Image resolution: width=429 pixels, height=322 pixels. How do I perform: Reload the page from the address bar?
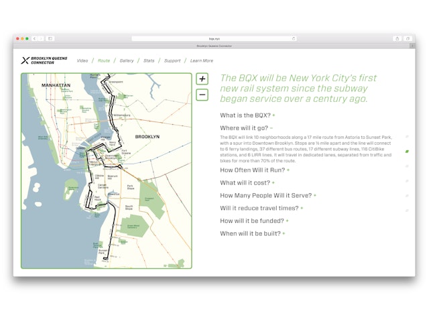click(294, 39)
